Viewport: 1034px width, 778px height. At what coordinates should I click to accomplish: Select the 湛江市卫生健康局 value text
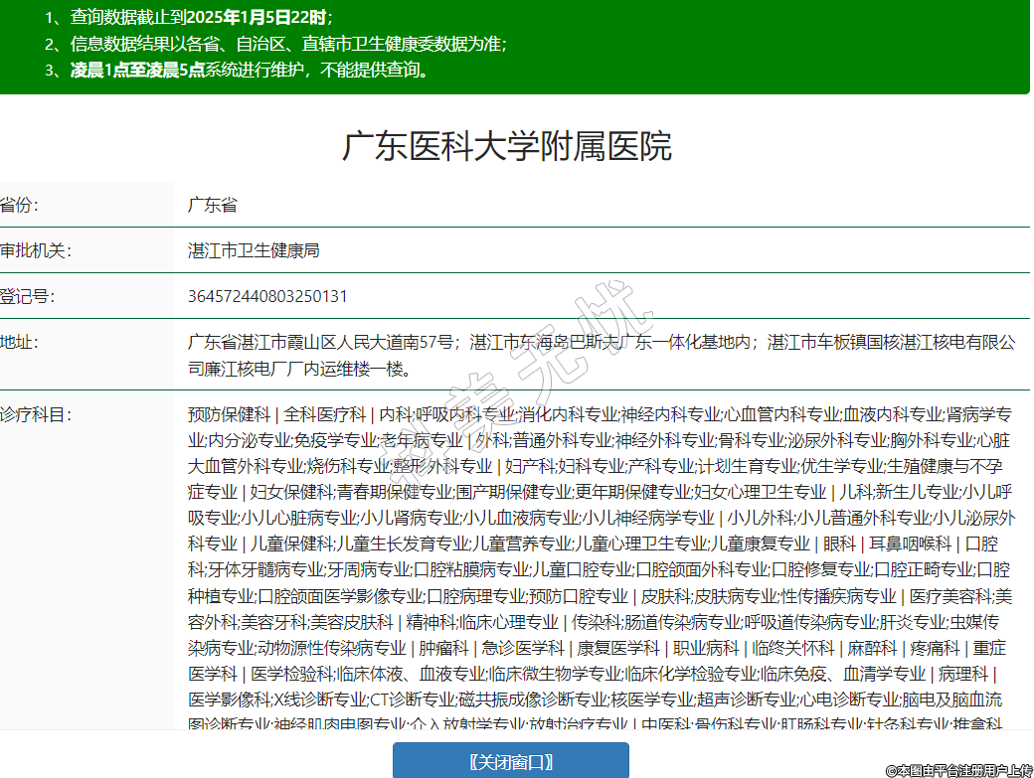254,250
